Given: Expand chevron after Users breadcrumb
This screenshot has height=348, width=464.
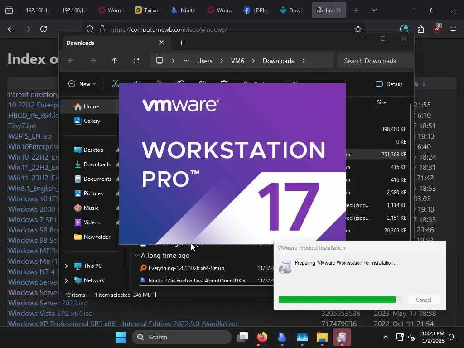Looking at the screenshot, I should 221,61.
